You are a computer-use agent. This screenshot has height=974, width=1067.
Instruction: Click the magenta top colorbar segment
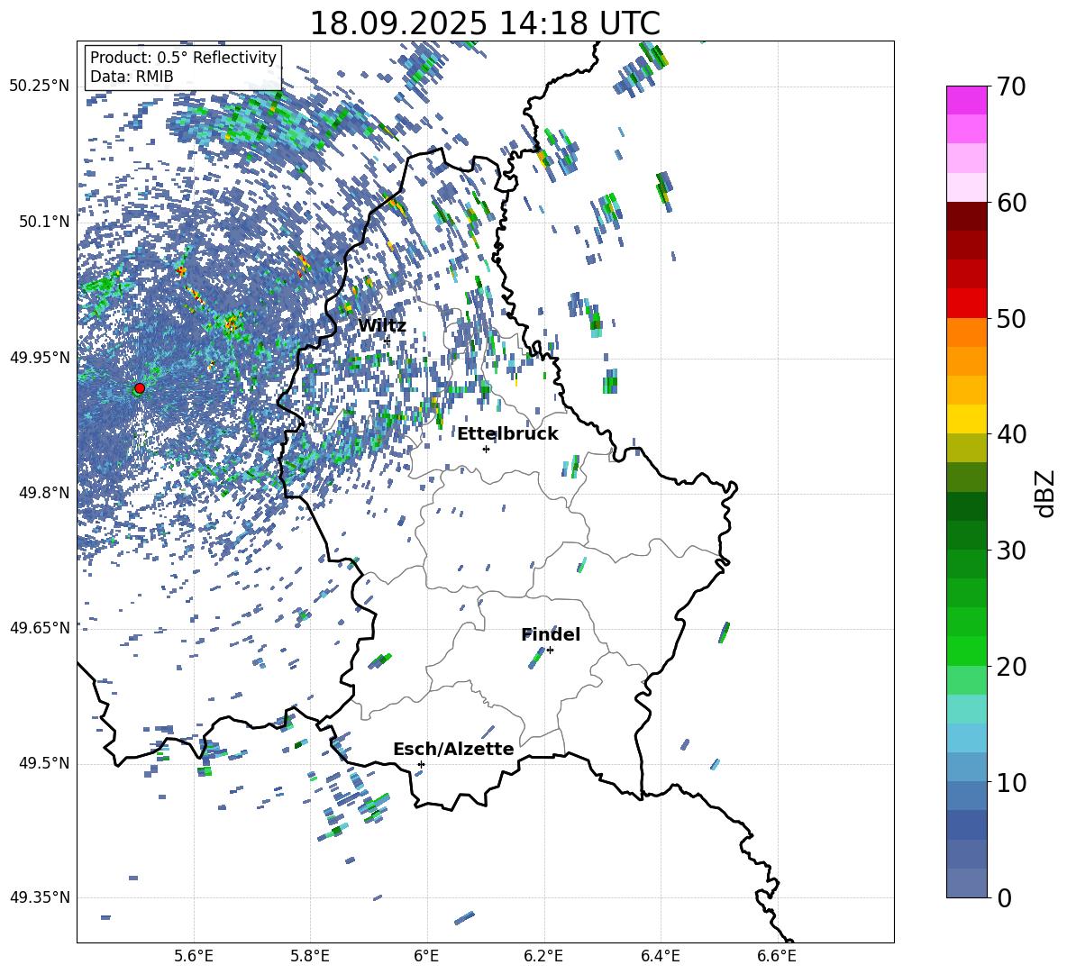967,101
